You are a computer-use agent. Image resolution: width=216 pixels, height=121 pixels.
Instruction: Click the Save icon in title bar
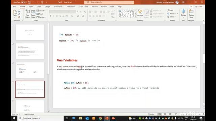coord(29,2)
